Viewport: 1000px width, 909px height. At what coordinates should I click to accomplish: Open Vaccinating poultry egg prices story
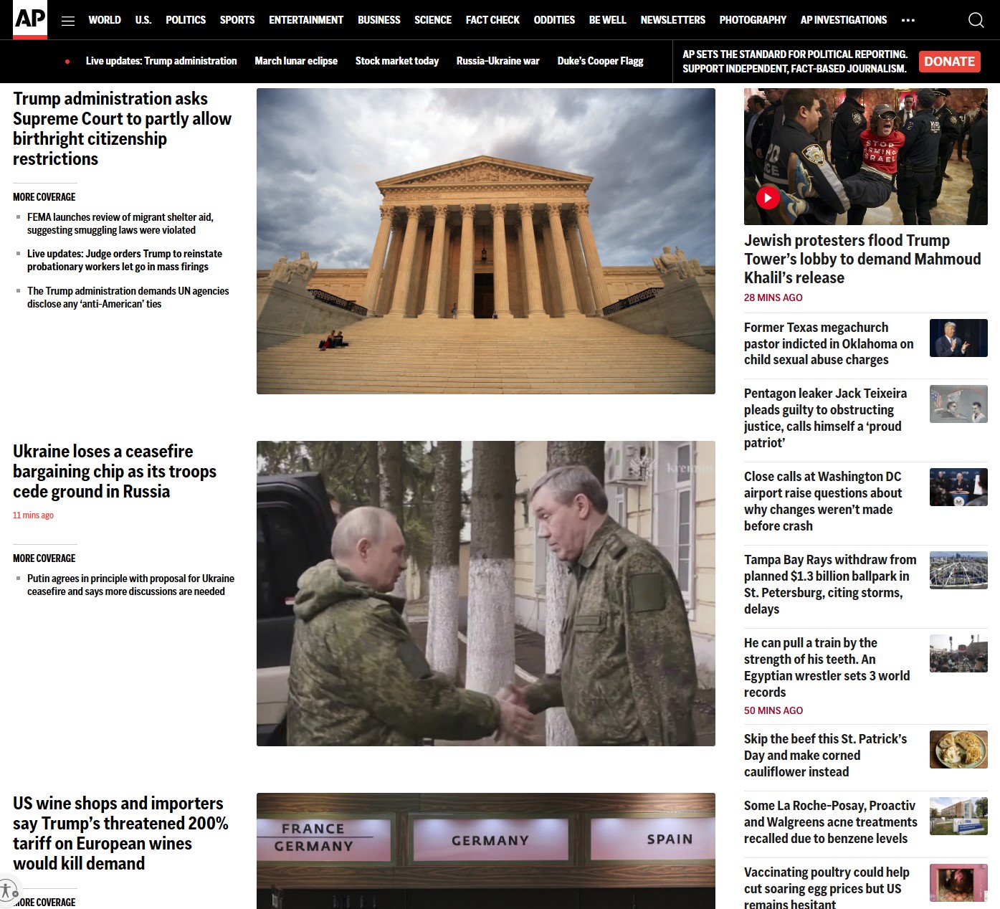coord(827,889)
